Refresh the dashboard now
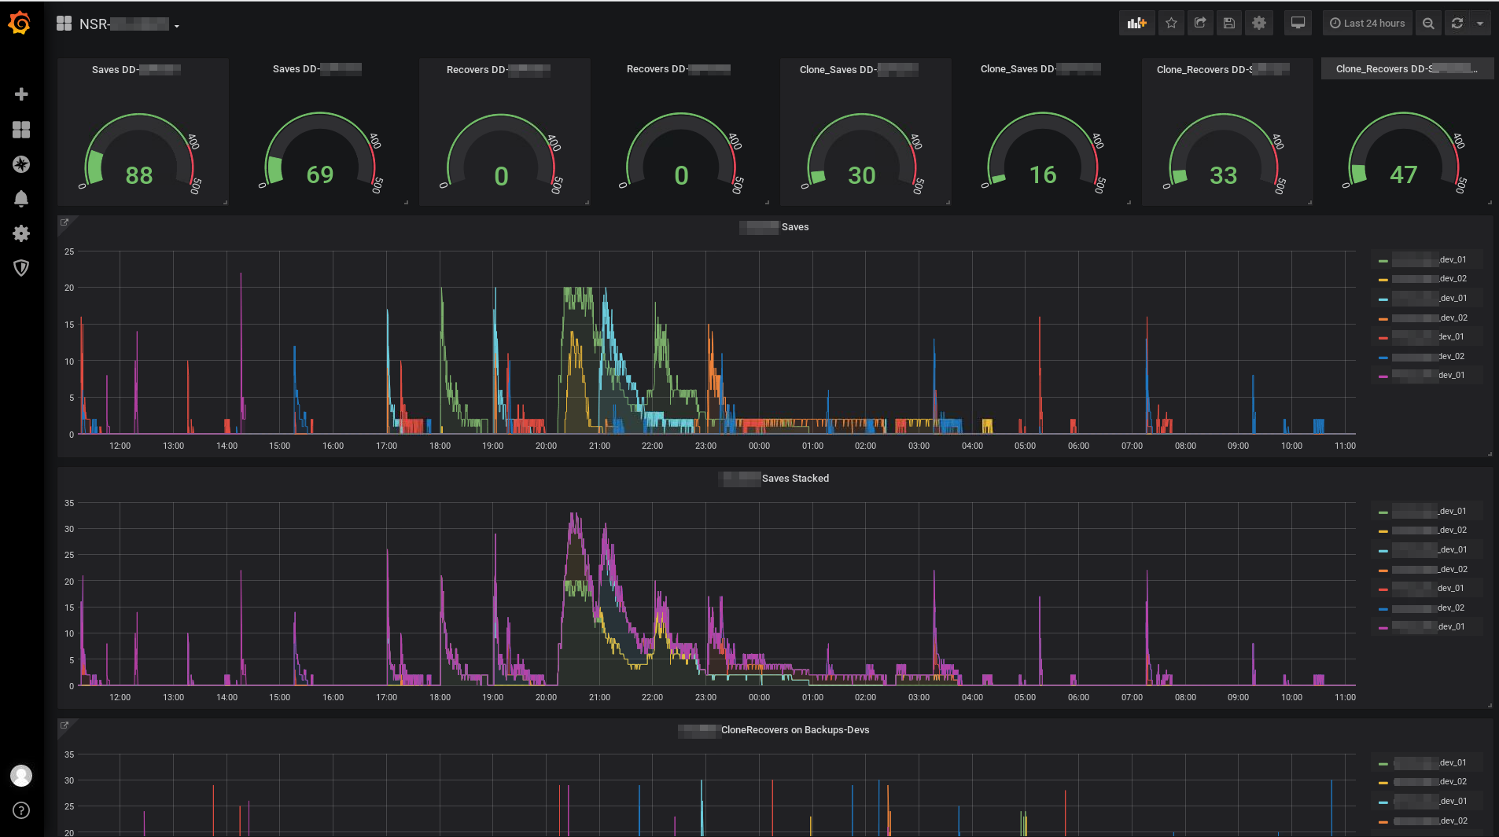1499x837 pixels. click(x=1457, y=24)
